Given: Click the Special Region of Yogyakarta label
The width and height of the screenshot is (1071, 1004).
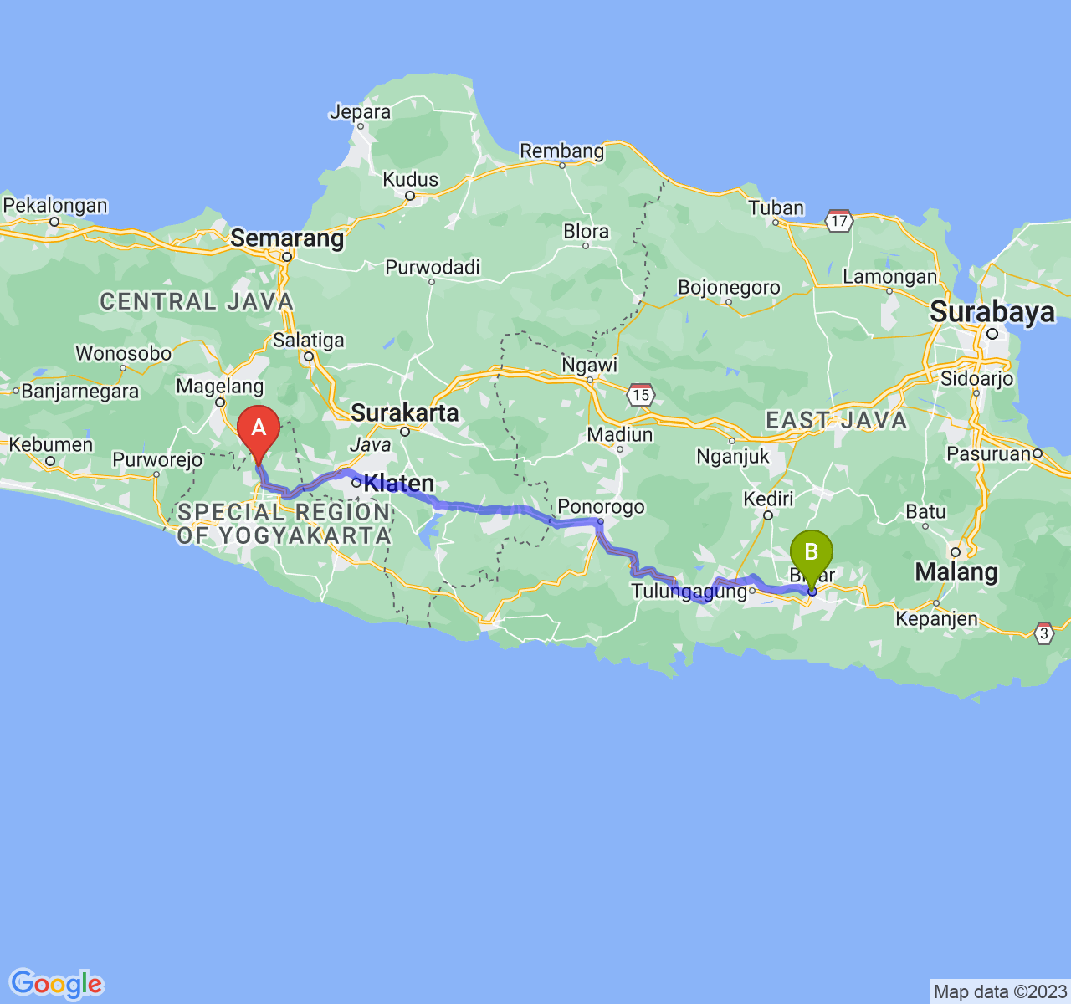Looking at the screenshot, I should (284, 524).
